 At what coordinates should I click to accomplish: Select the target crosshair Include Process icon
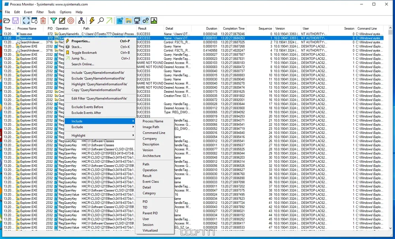click(x=71, y=21)
